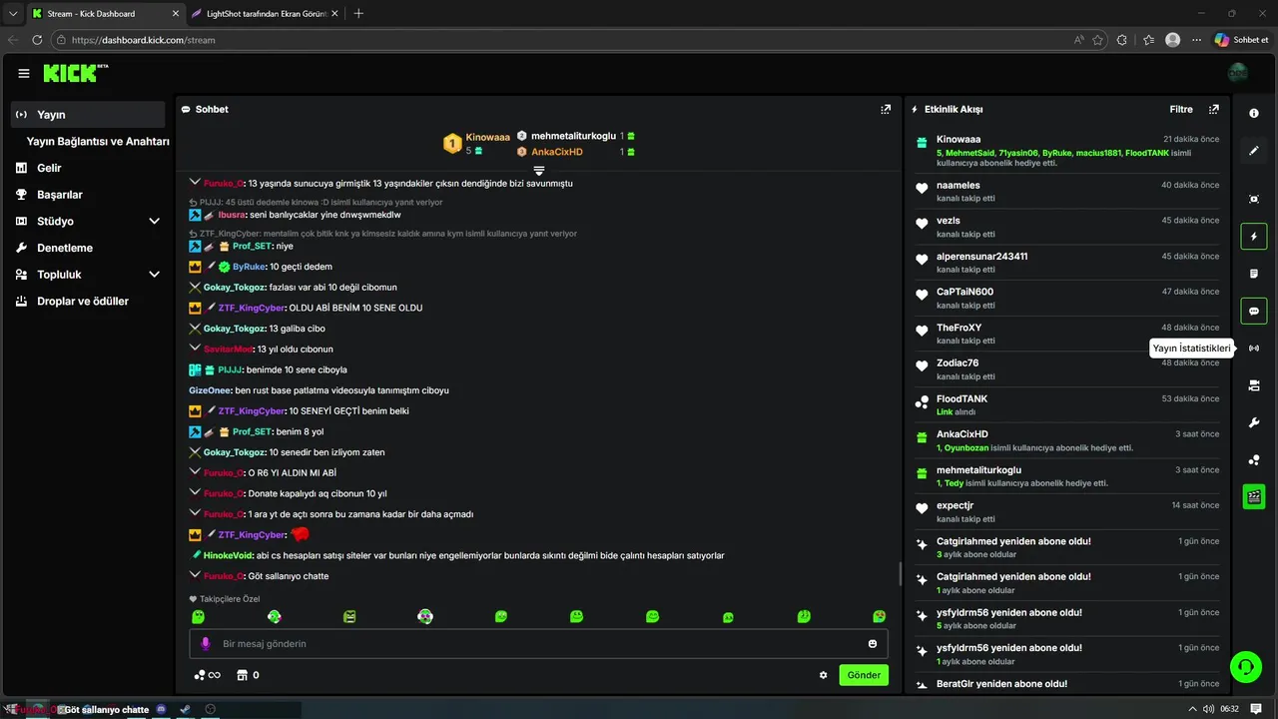Click the chat scrollbar thumb
The image size is (1278, 719).
901,574
